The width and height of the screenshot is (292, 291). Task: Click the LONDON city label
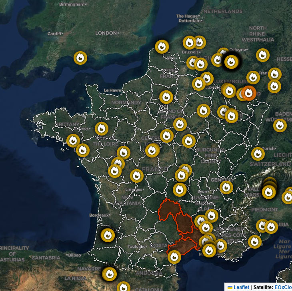coord(106,33)
